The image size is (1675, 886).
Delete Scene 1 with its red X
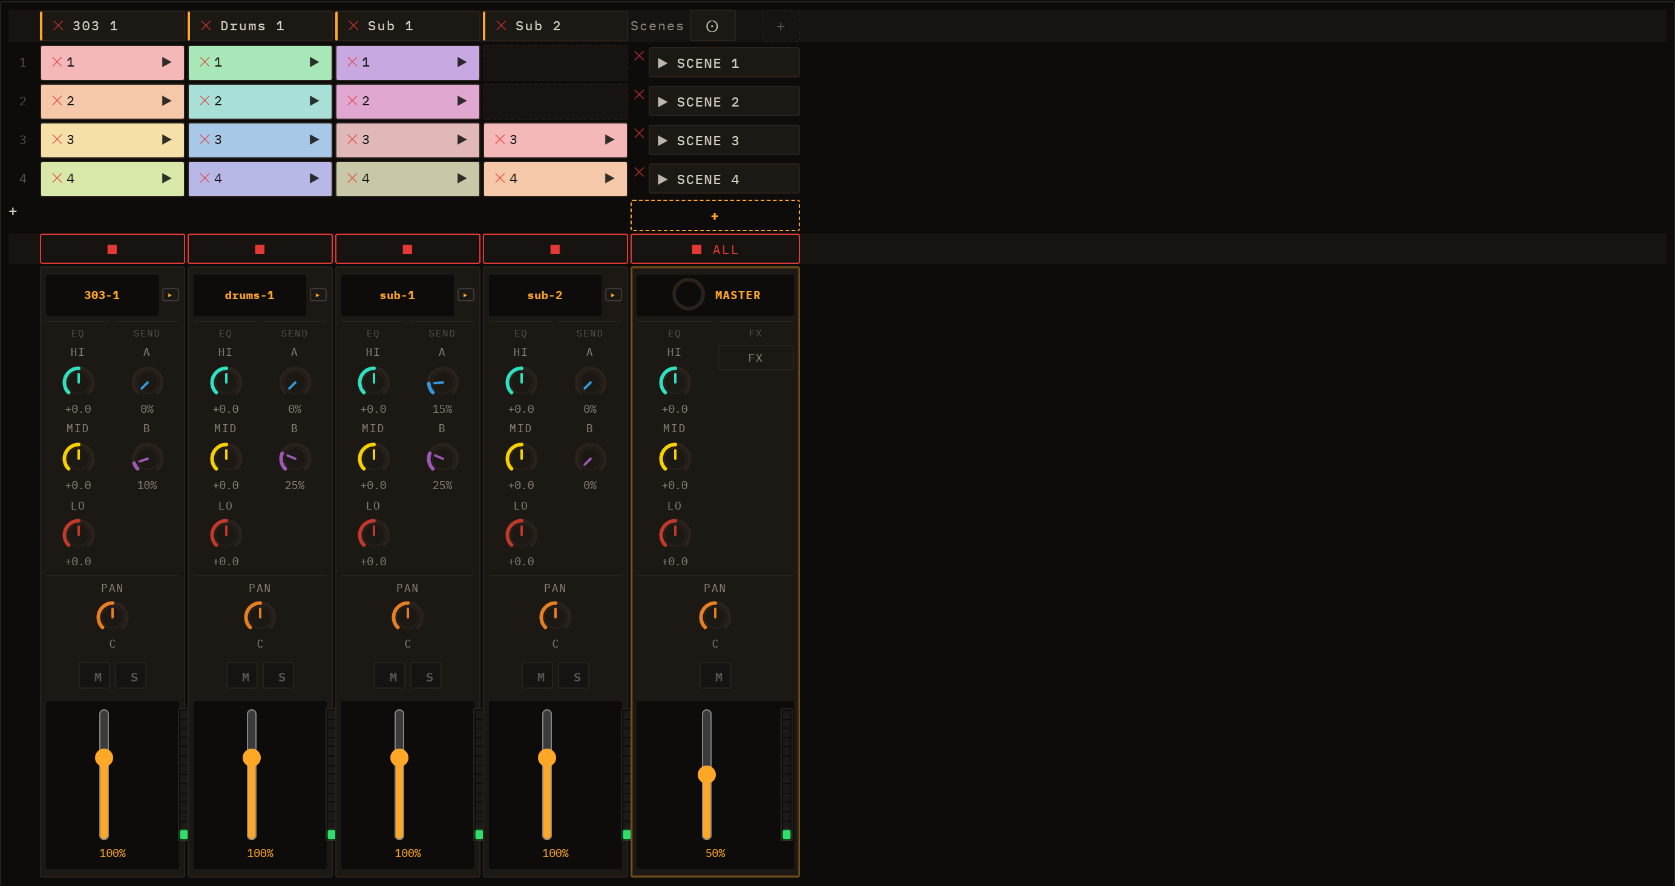coord(639,56)
